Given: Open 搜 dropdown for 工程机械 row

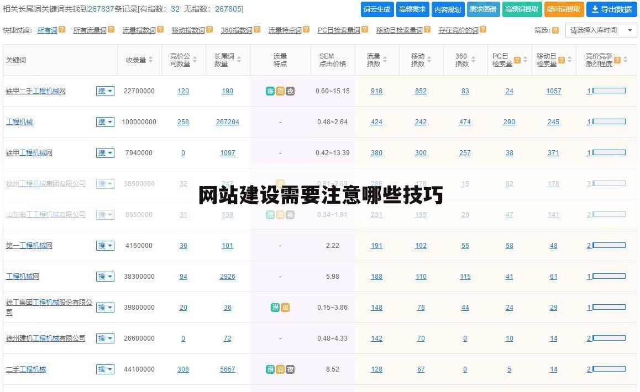Looking at the screenshot, I should tap(105, 122).
